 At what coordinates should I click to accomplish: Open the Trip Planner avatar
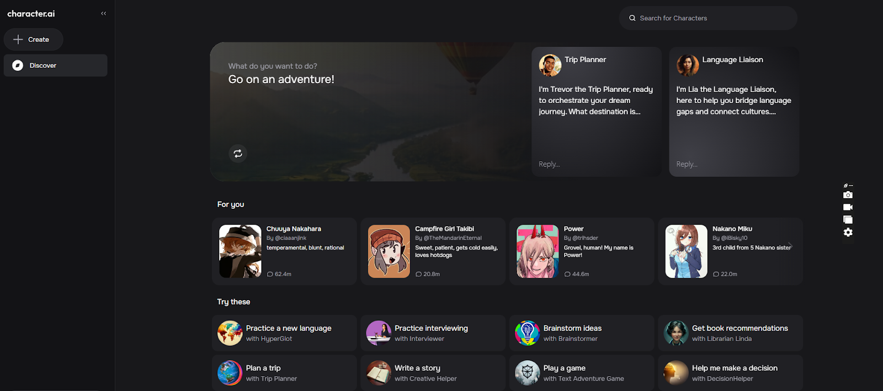point(550,66)
